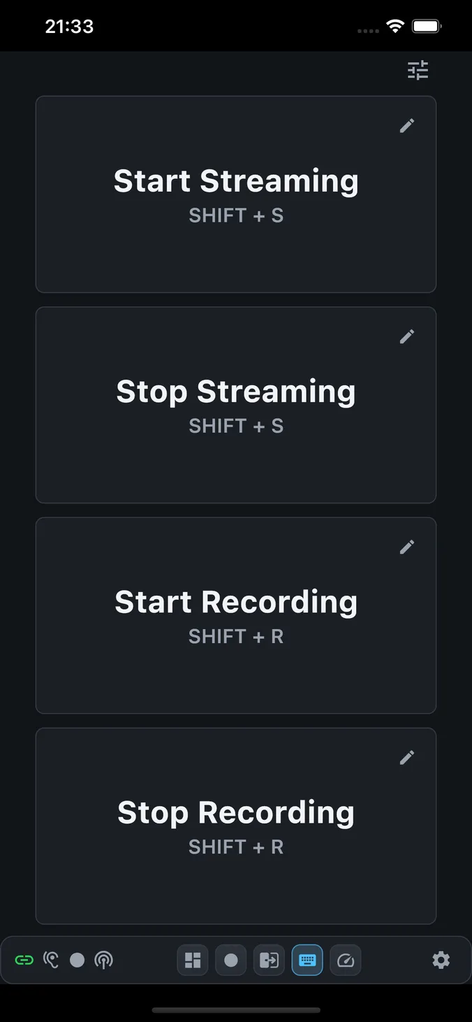
Task: Open the speedometer stats tab
Action: (346, 960)
